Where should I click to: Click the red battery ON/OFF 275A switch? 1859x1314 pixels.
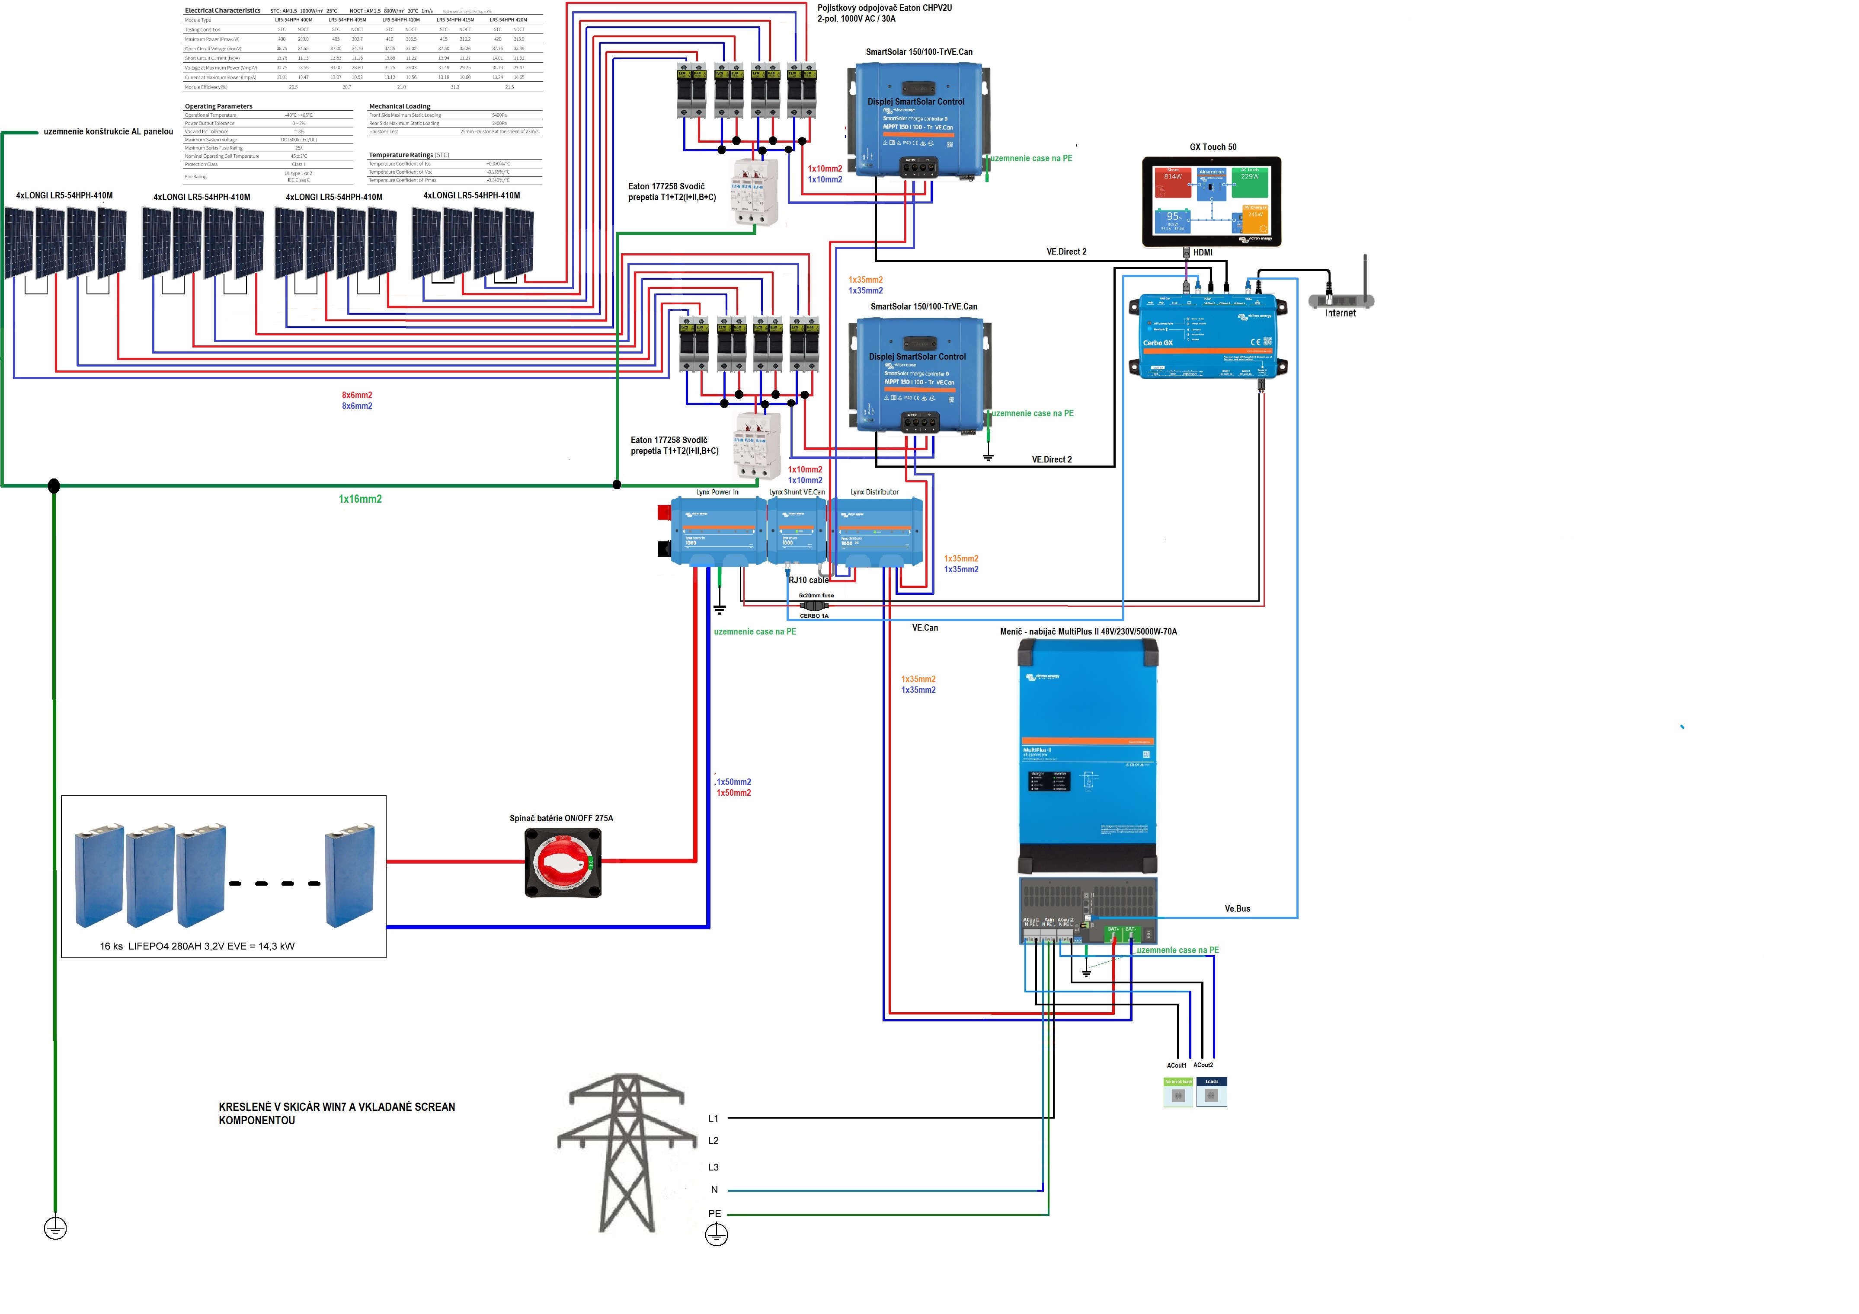point(563,863)
